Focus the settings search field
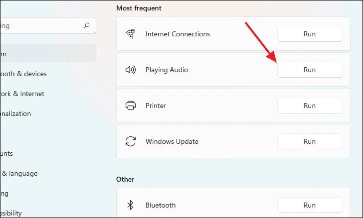 pyautogui.click(x=48, y=25)
